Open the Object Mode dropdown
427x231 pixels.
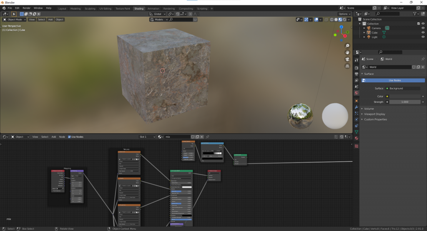pyautogui.click(x=14, y=20)
